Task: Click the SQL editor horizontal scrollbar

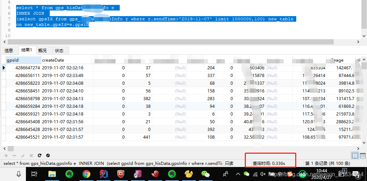Action: pyautogui.click(x=171, y=42)
